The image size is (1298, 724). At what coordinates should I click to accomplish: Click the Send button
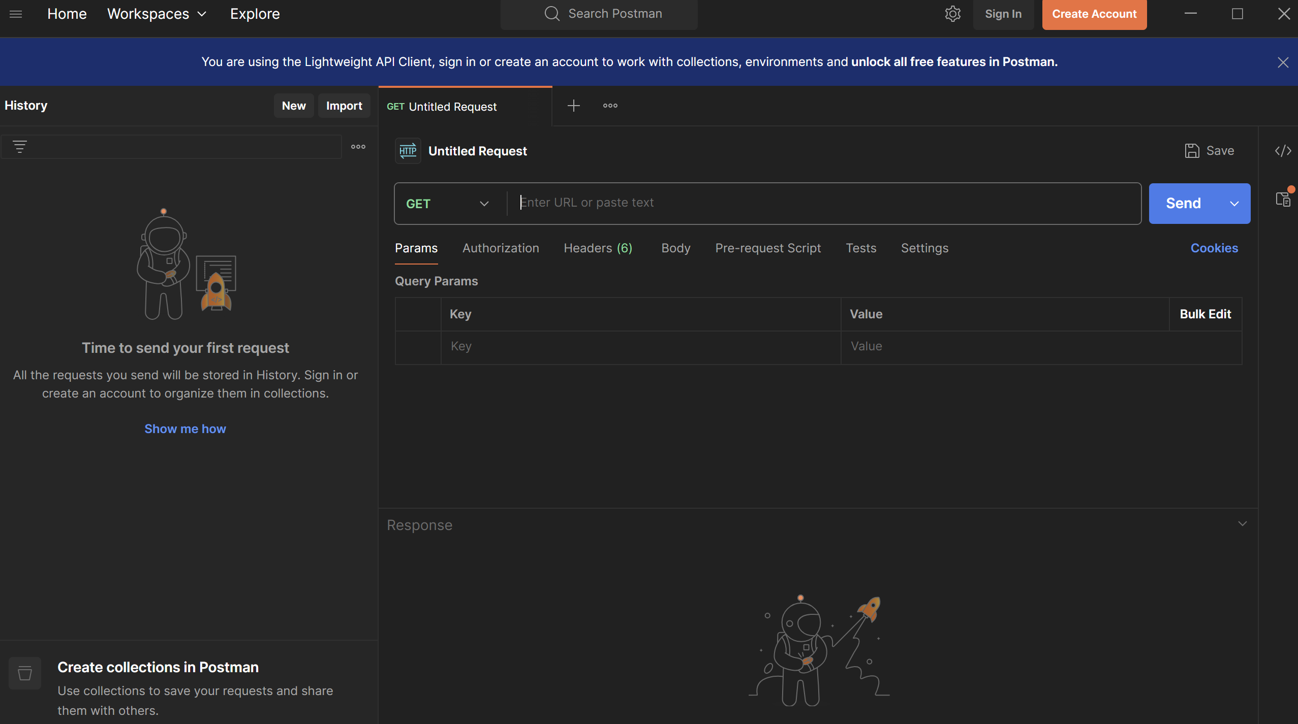click(x=1183, y=204)
